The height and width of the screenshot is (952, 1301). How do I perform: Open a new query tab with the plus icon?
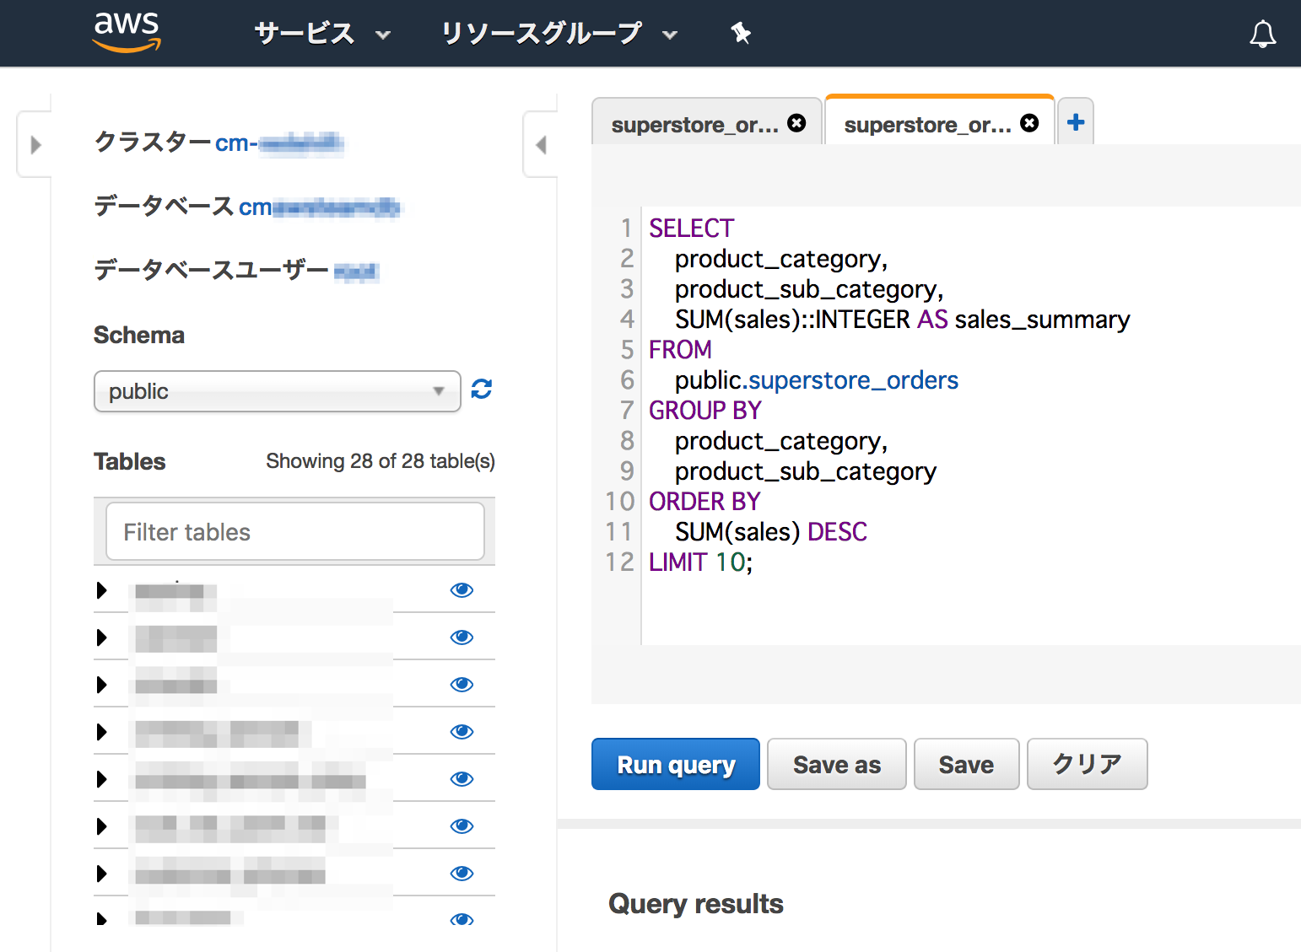pyautogui.click(x=1075, y=122)
